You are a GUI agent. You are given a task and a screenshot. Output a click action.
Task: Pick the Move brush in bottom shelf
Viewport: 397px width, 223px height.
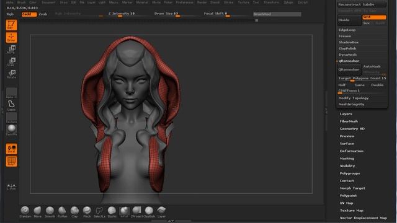(x=37, y=212)
